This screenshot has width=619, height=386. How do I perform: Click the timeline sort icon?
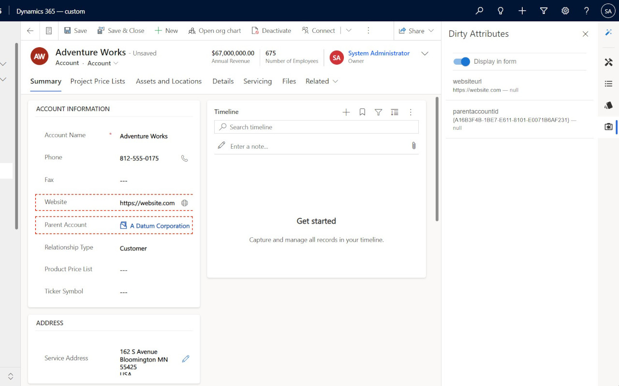click(395, 112)
